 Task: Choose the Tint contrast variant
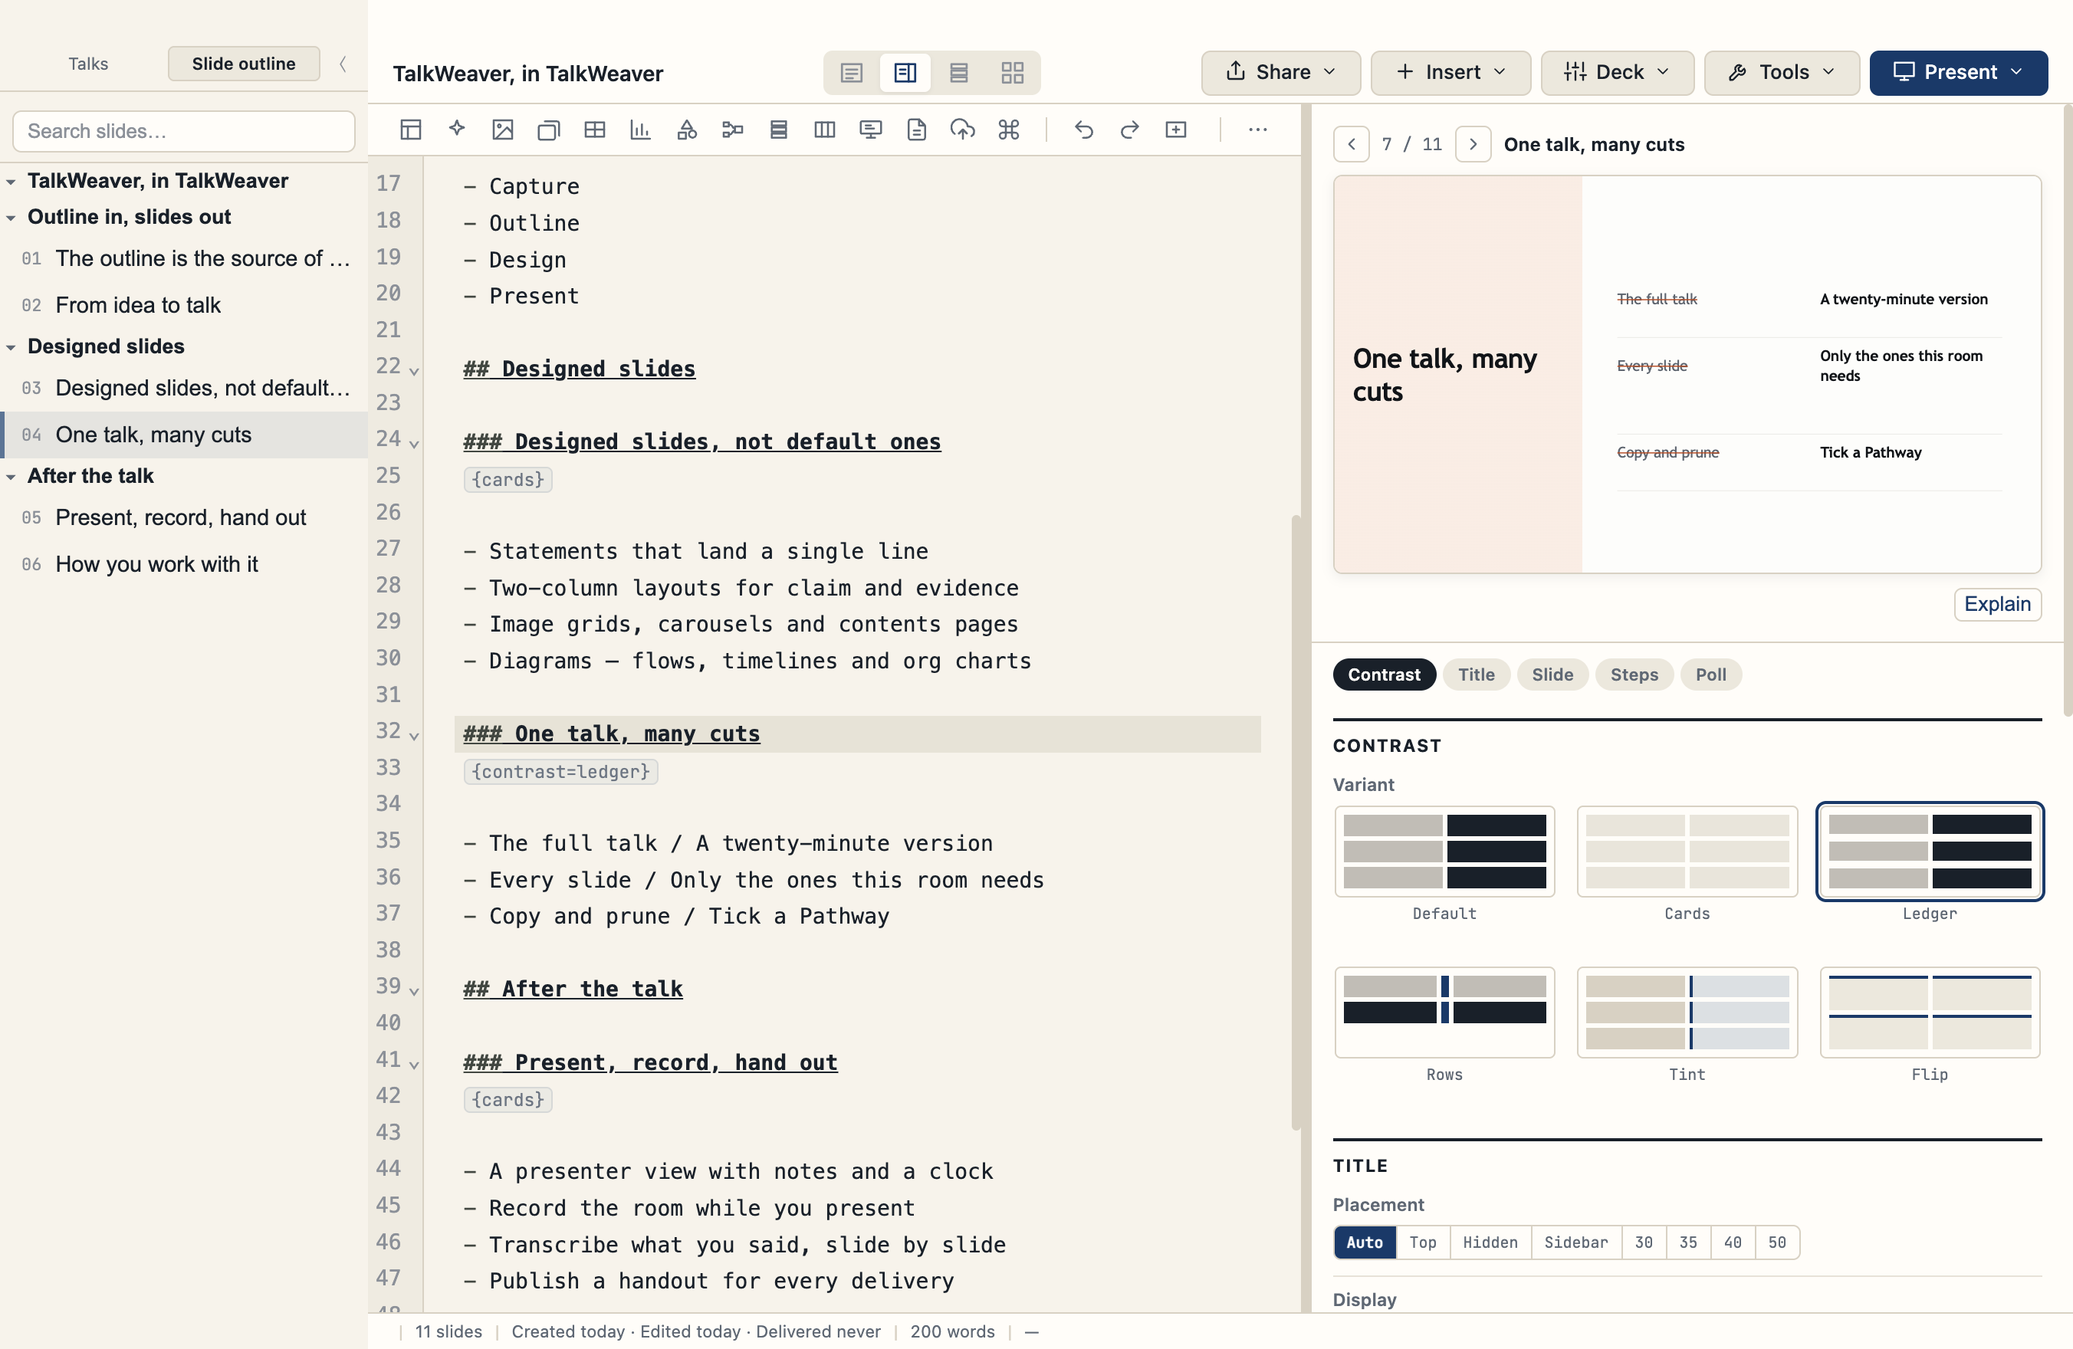[1687, 1012]
